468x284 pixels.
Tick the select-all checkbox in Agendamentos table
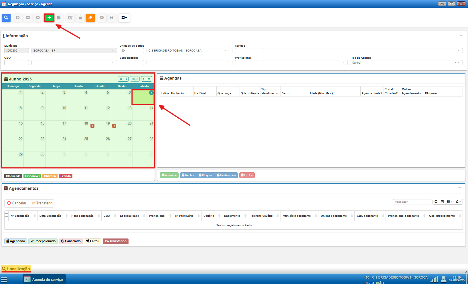pyautogui.click(x=7, y=215)
